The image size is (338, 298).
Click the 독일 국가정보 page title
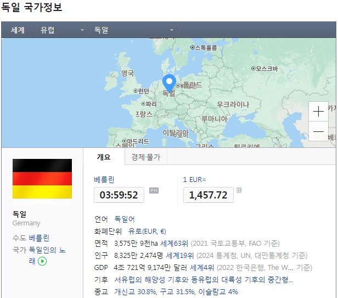(x=32, y=7)
